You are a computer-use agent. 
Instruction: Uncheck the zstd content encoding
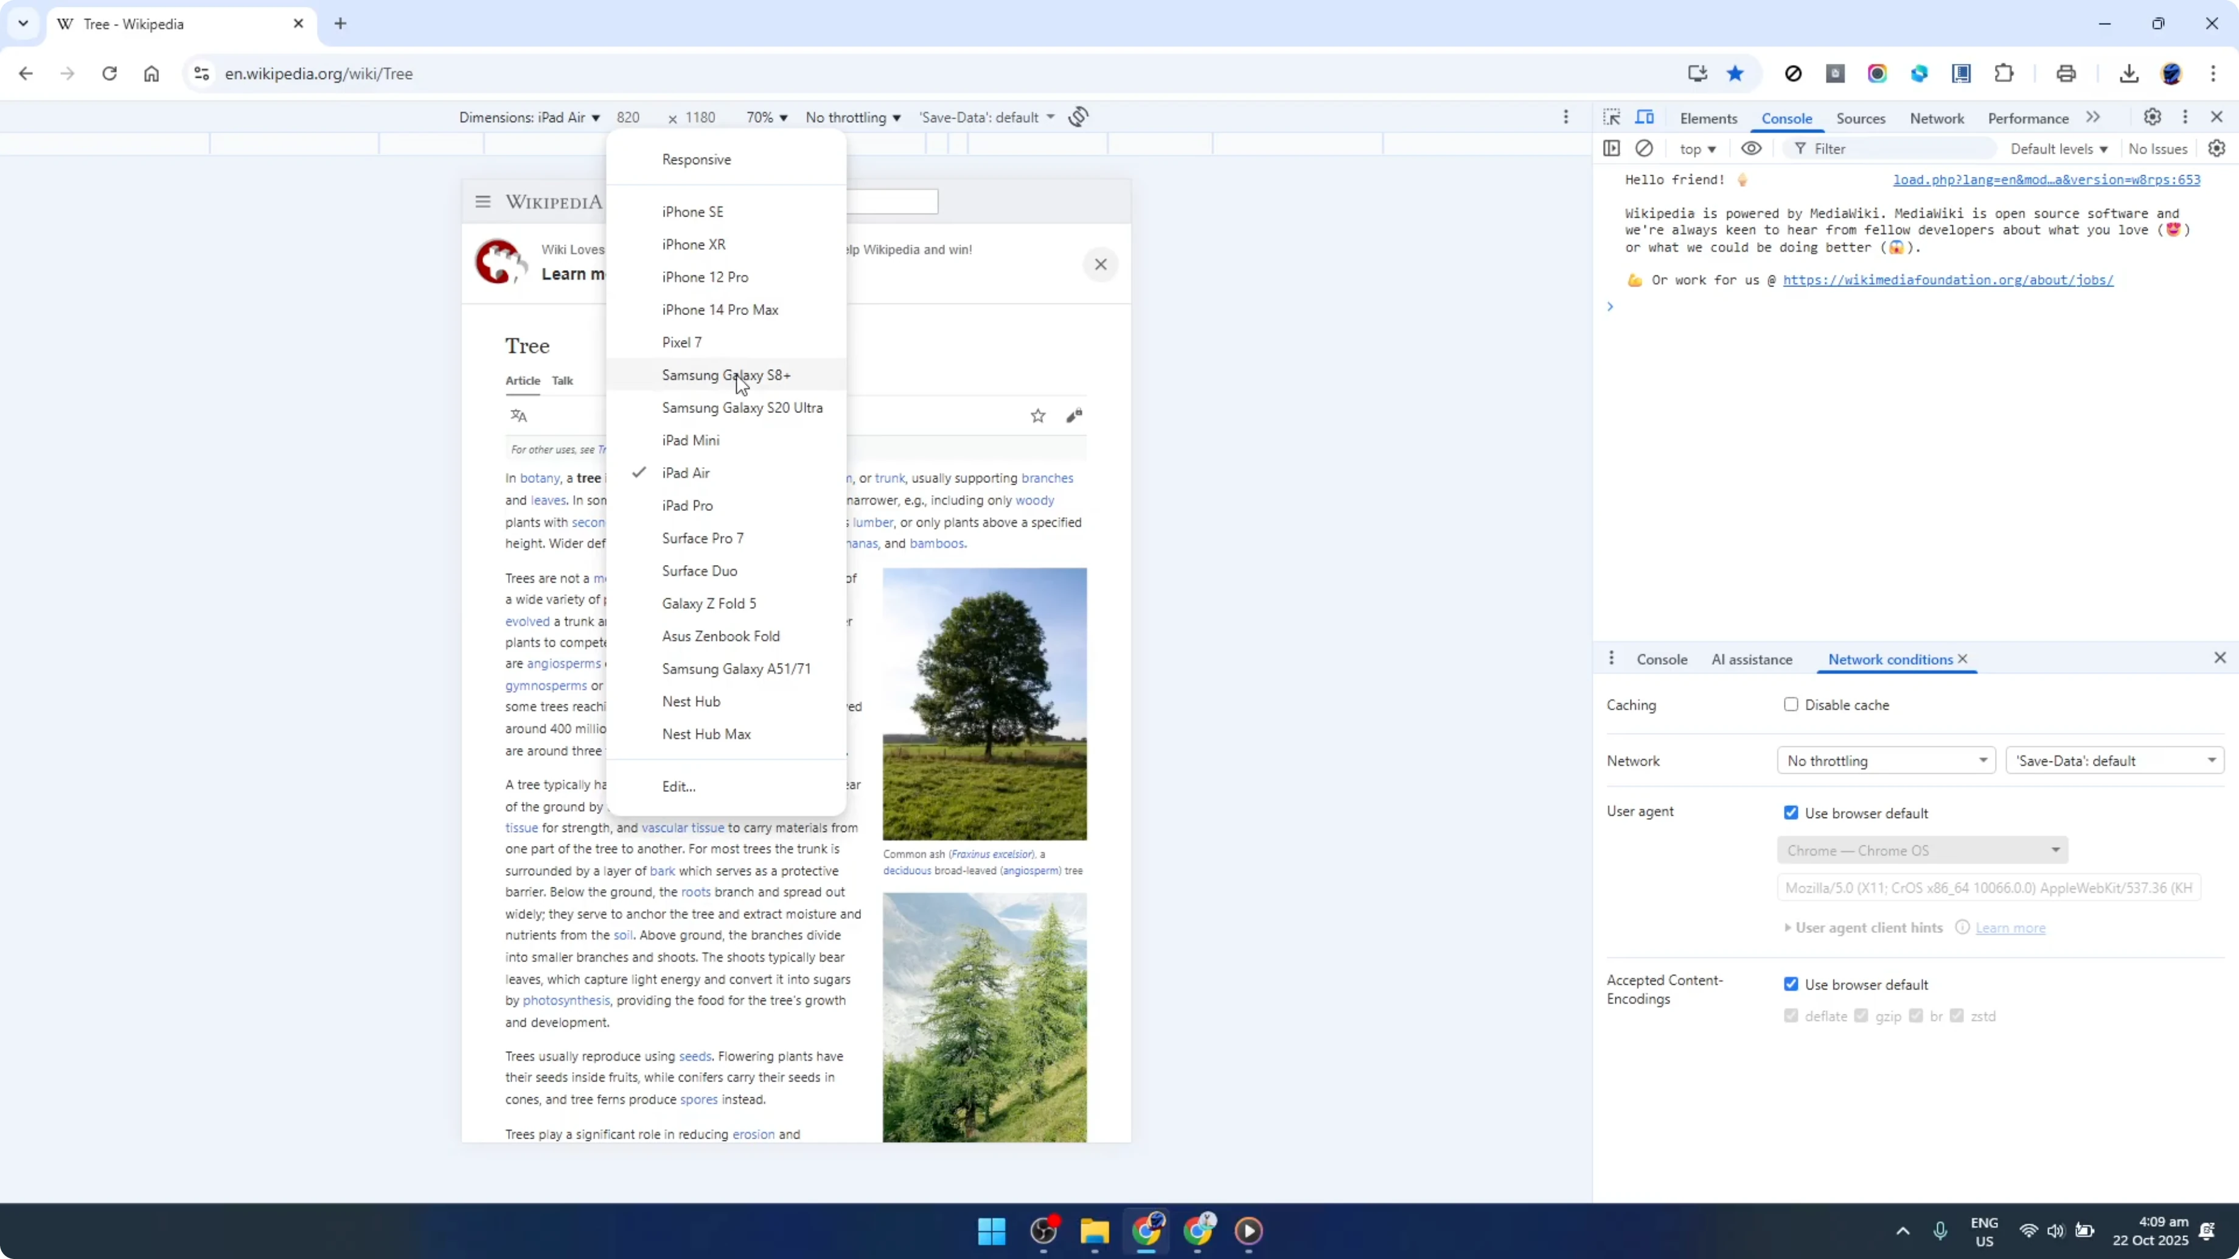click(1957, 1016)
